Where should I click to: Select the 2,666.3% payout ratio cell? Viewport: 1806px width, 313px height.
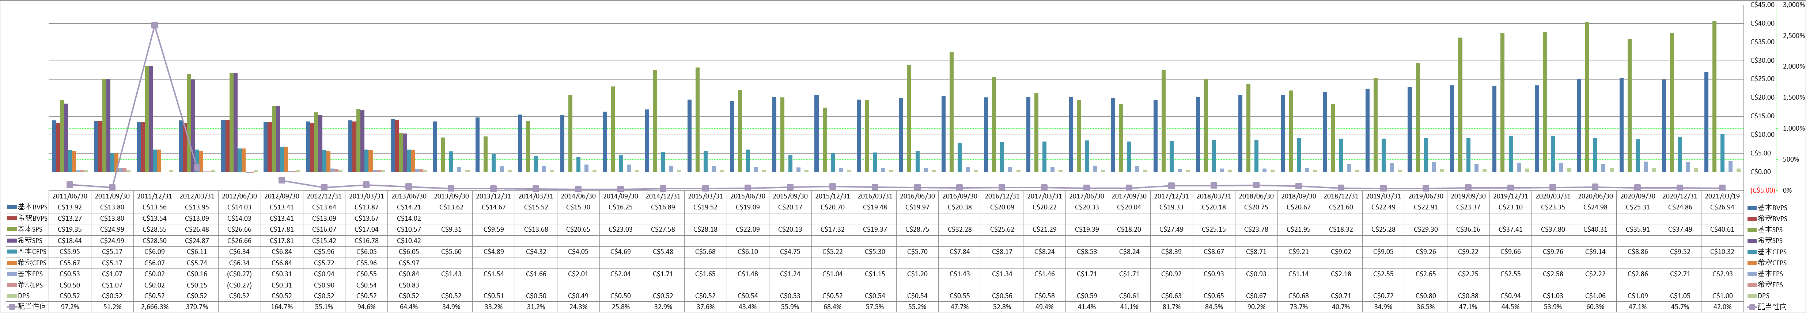(154, 307)
